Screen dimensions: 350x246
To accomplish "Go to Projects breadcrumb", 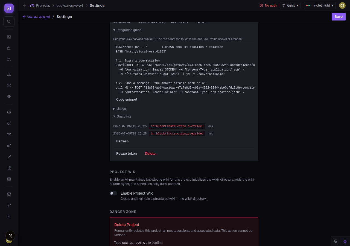I will pyautogui.click(x=40, y=5).
